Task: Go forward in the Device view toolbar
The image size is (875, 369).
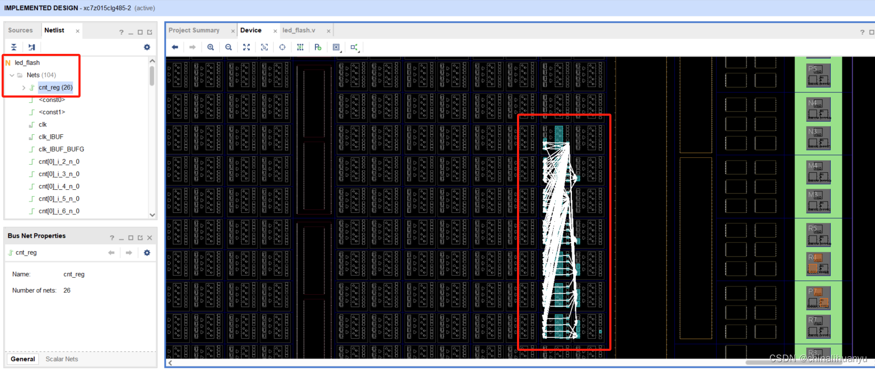Action: point(193,47)
